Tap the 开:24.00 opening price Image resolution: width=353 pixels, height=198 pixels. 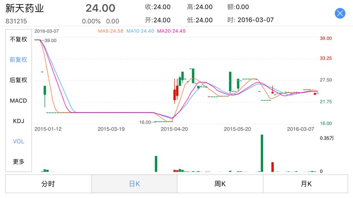pos(158,20)
